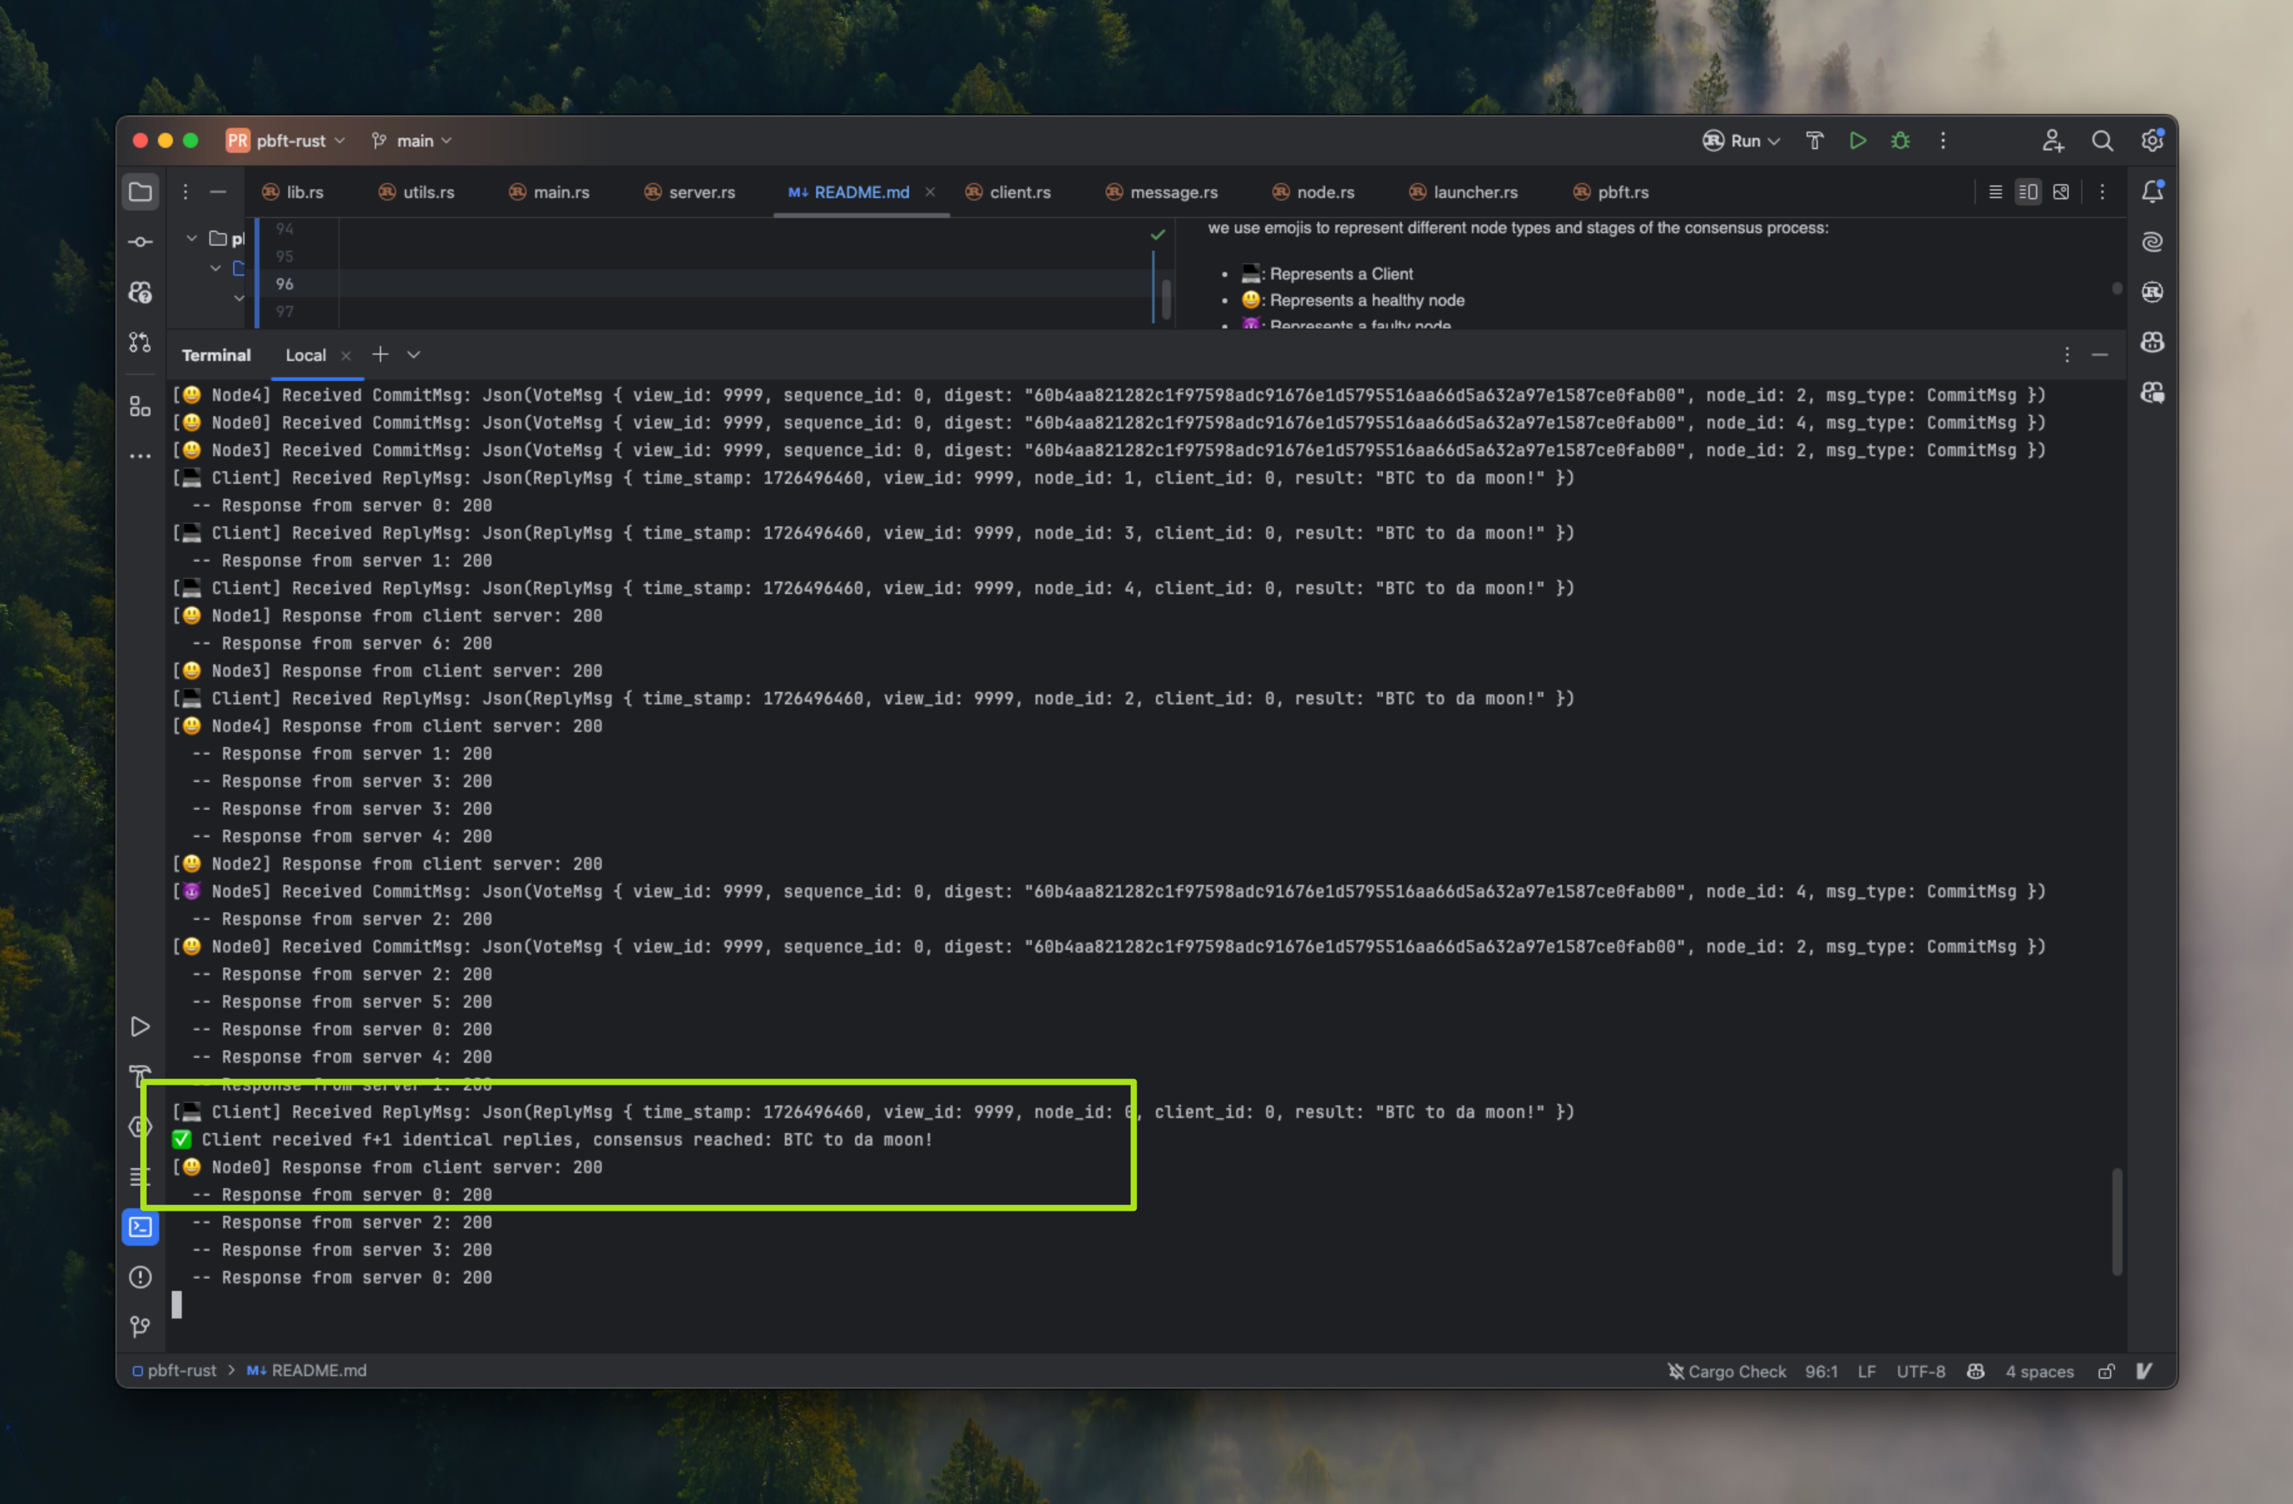The image size is (2293, 1504).
Task: Run the project with the play icon
Action: point(1857,140)
